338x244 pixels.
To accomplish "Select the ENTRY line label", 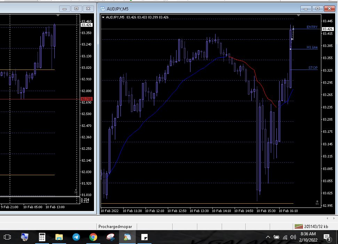I will (x=312, y=27).
